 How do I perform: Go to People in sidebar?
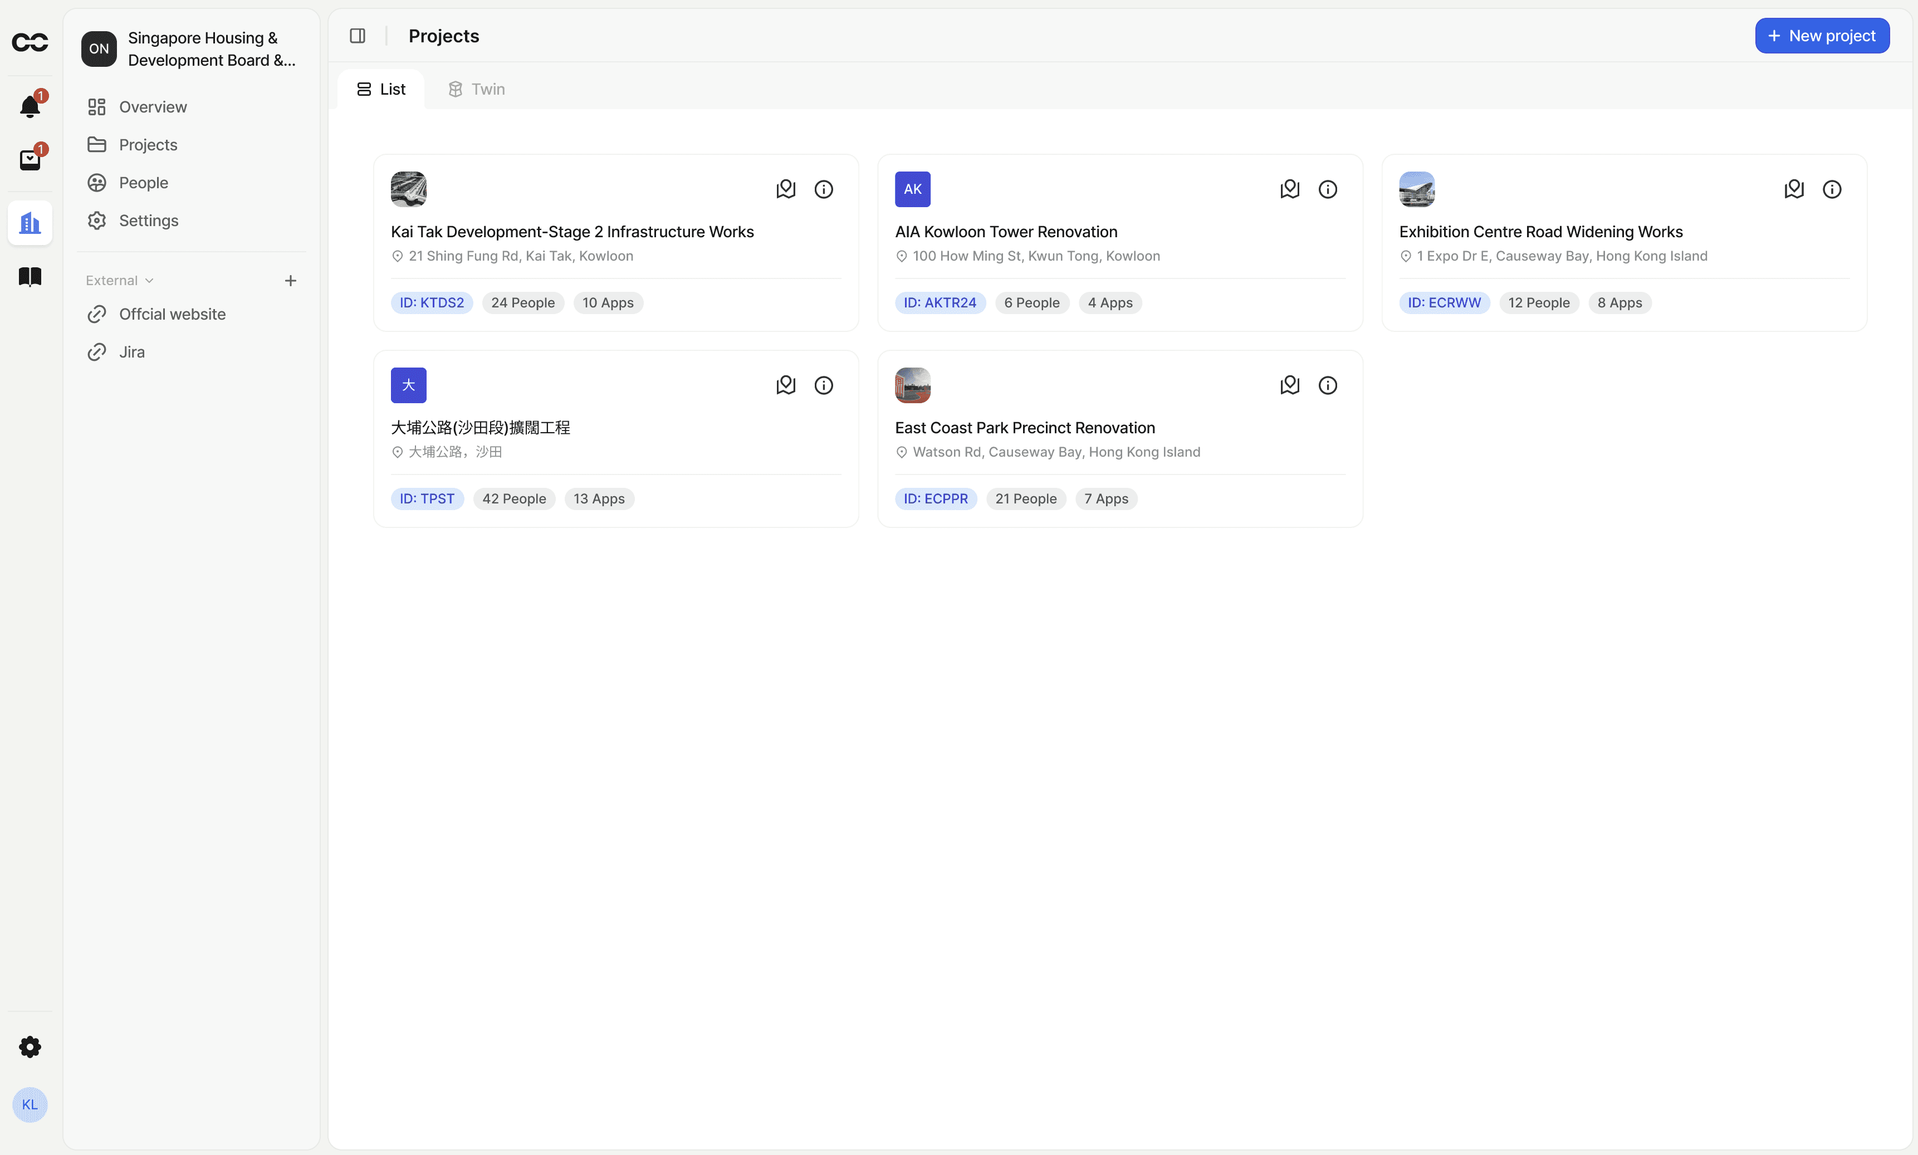click(143, 183)
